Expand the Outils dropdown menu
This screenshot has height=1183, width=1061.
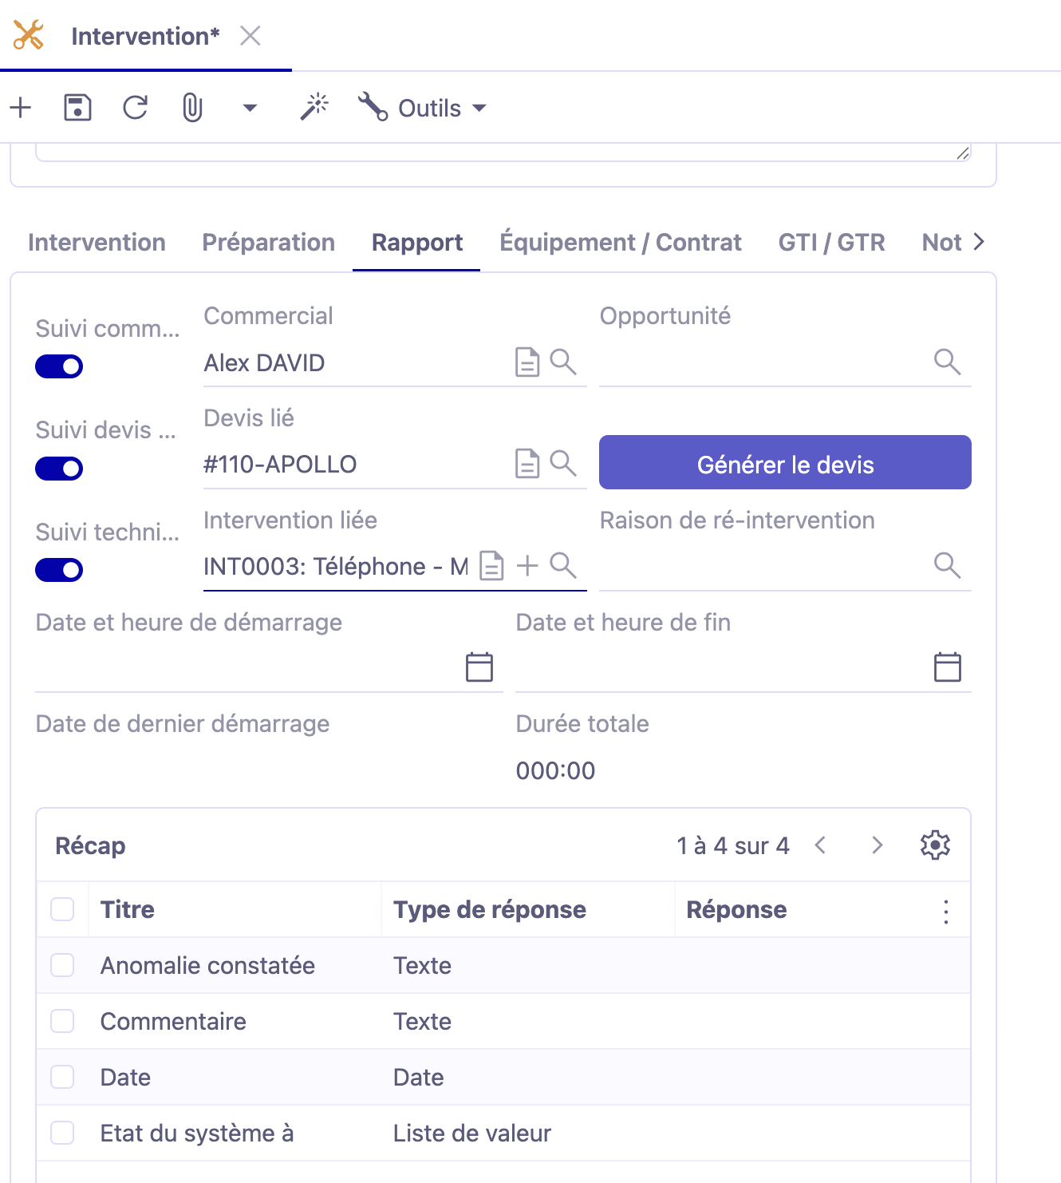(423, 108)
